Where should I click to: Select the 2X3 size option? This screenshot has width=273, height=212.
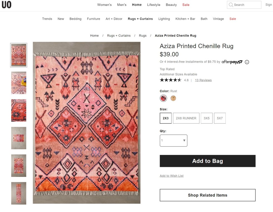click(166, 118)
